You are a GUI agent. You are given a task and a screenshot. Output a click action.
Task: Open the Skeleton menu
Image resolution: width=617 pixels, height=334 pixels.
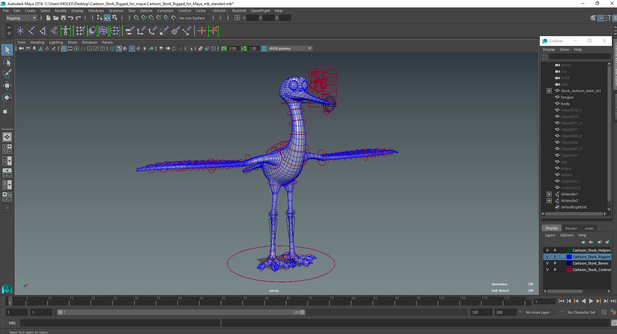click(116, 11)
